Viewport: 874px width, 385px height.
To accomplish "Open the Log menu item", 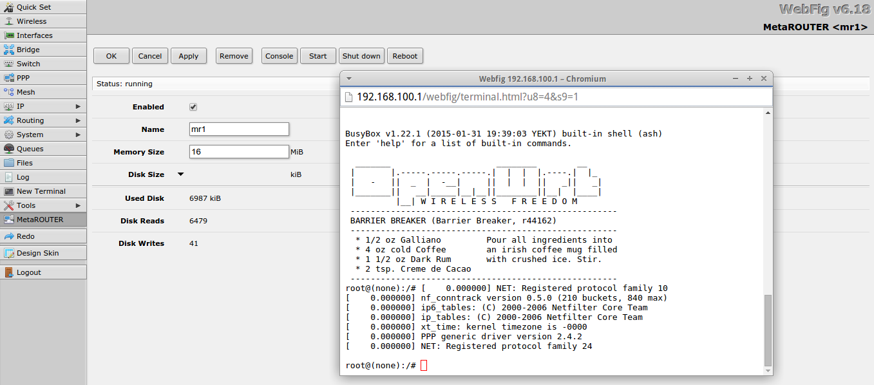I will (x=43, y=177).
